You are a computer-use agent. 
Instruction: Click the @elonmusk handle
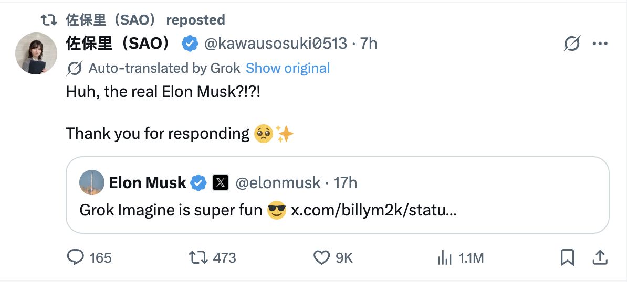click(x=278, y=183)
